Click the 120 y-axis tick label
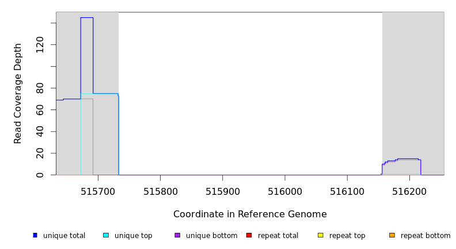This screenshot has width=456, height=249. [40, 45]
